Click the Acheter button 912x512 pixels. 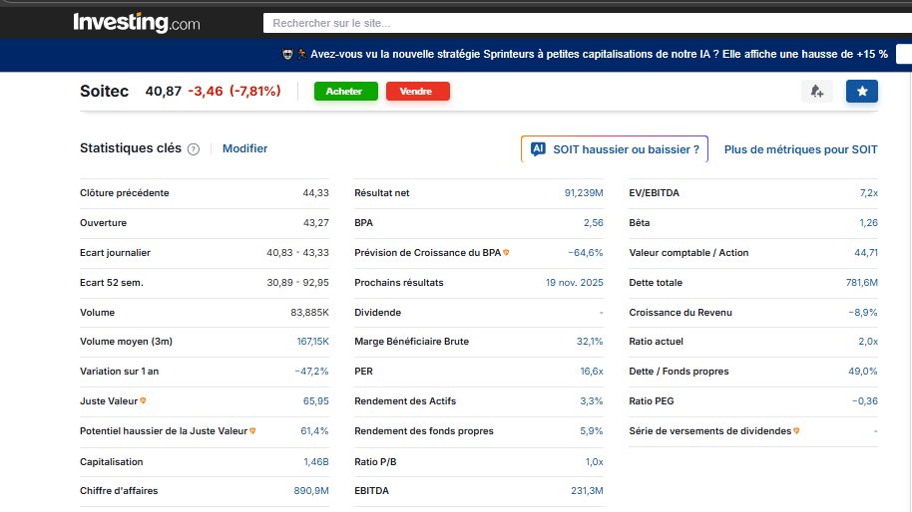(x=346, y=91)
